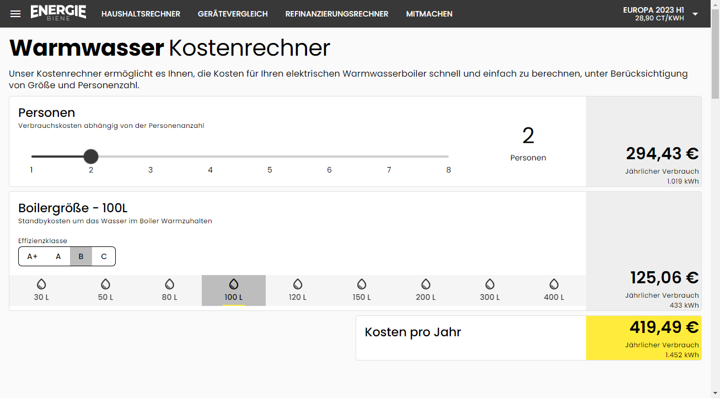Viewport: 720px width, 398px height.
Task: Click the page vertical scrollbar
Action: [x=715, y=220]
